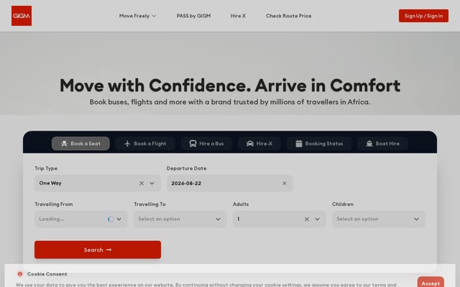Screen dimensions: 460x287
Task: Expand the Travelling From dropdown arrow
Action: [x=119, y=219]
